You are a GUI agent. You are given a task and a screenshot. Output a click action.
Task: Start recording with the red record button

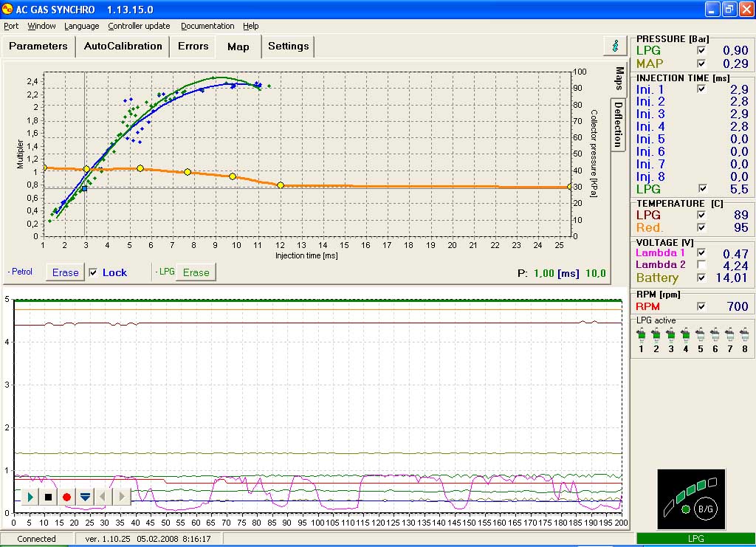[66, 497]
